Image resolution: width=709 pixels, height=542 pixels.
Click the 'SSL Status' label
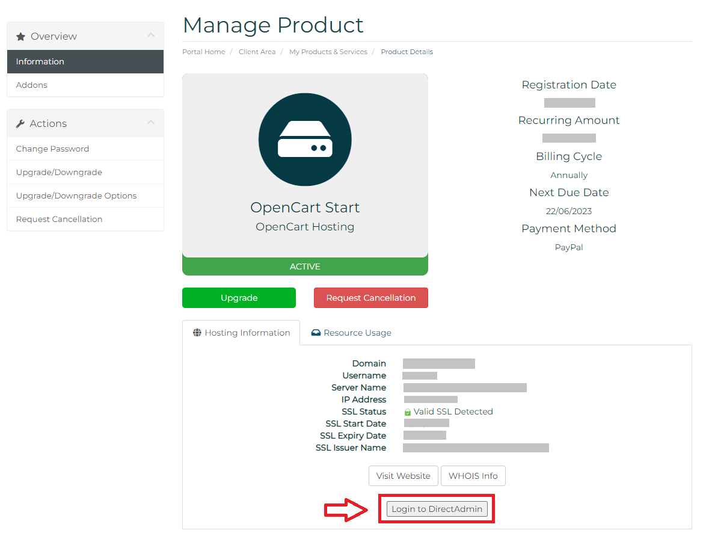coord(364,411)
